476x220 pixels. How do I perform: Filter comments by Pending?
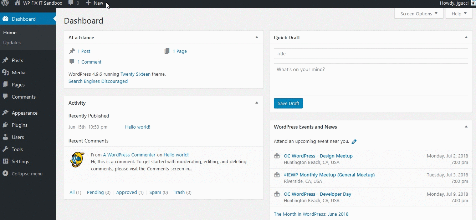point(96,192)
